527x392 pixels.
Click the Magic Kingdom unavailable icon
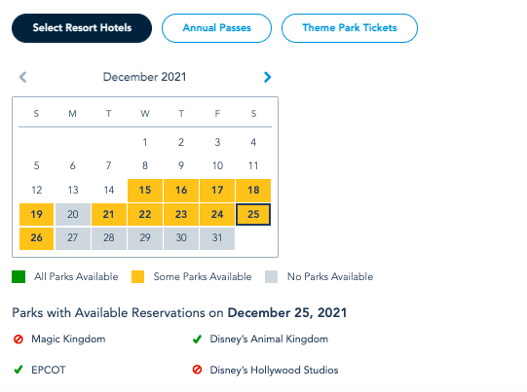click(x=19, y=339)
